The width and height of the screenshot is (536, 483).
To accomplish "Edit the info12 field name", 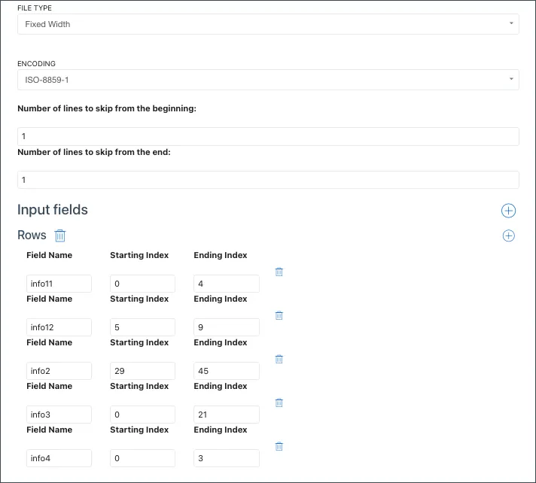I will (x=59, y=327).
